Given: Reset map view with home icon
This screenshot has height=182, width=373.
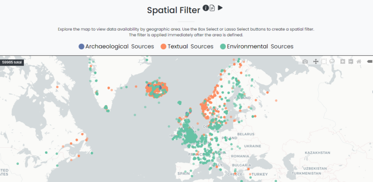Looking at the screenshot, I should click(359, 61).
